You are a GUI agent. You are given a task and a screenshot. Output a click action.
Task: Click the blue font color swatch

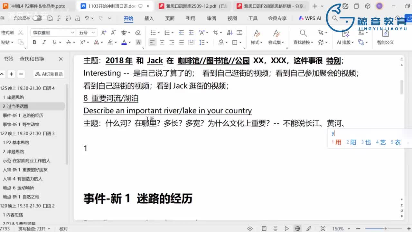coord(124,42)
